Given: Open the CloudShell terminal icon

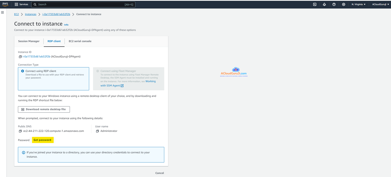Looking at the screenshot, I should click(x=315, y=5).
